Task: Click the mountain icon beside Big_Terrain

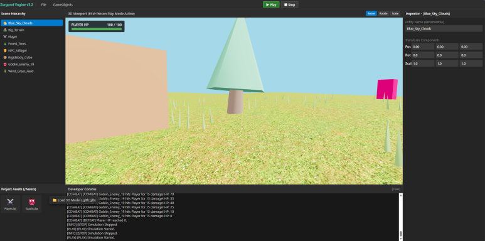Action: [x=5, y=30]
